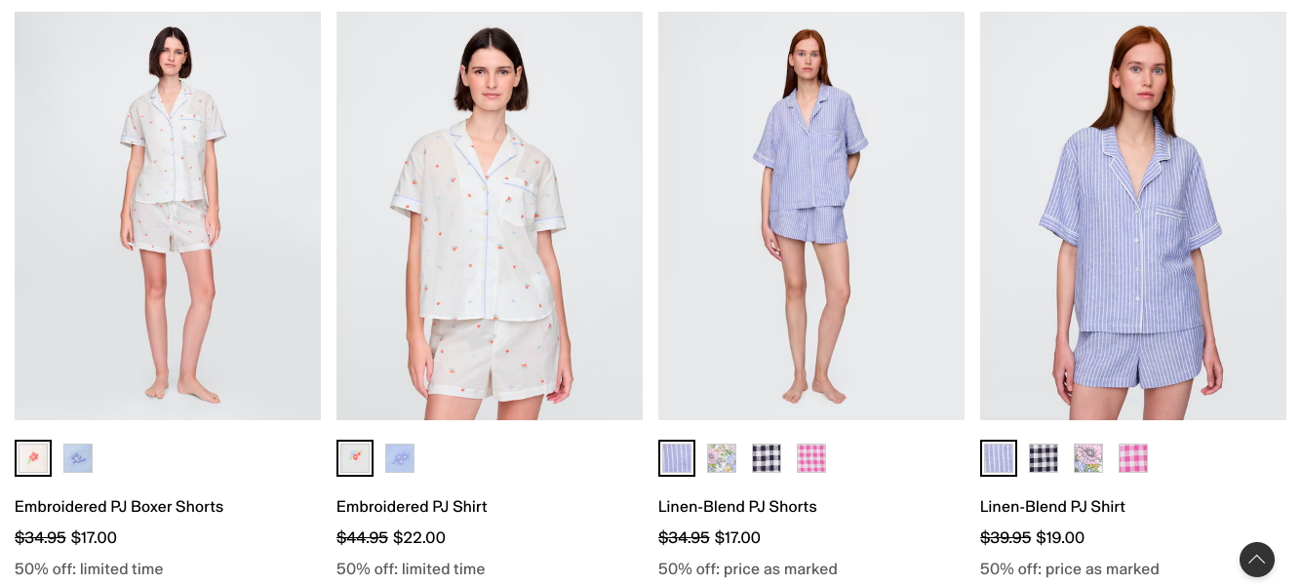This screenshot has width=1302, height=584.
Task: Choose blue floral swatch for Embroidered PJ Shirt
Action: 400,458
